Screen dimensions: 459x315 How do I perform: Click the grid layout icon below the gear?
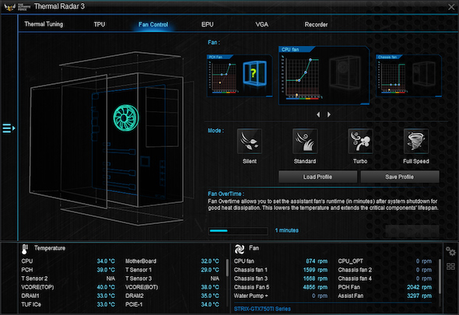pos(450,267)
